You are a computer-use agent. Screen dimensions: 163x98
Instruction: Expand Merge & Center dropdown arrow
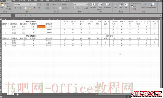70,8
